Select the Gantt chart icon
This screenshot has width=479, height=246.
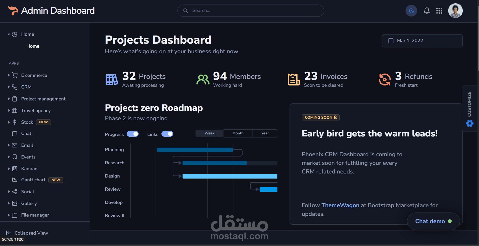pyautogui.click(x=14, y=180)
